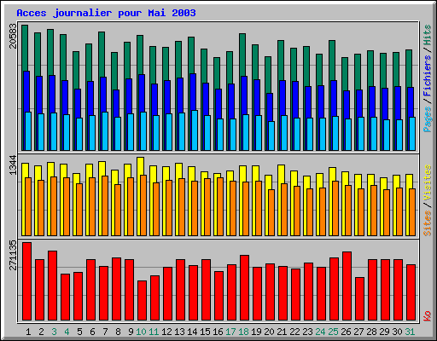
Task: Click day label 13 on the x-axis
Action: pos(179,332)
